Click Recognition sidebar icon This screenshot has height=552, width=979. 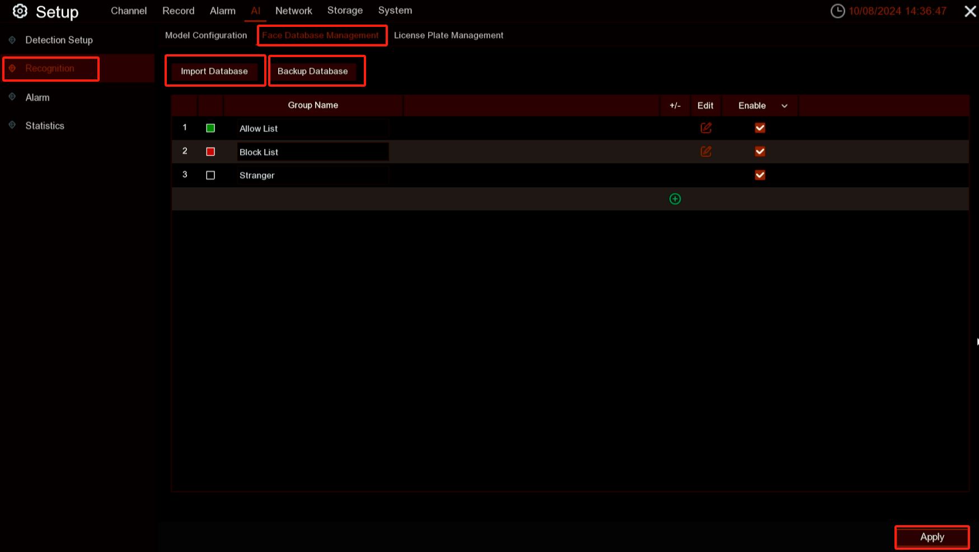(x=12, y=68)
